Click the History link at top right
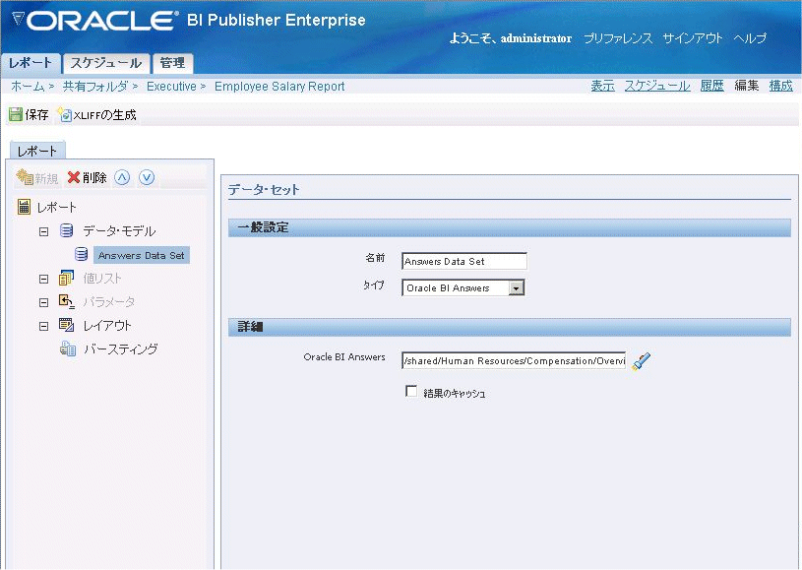Screen dimensions: 802x570 [x=712, y=86]
